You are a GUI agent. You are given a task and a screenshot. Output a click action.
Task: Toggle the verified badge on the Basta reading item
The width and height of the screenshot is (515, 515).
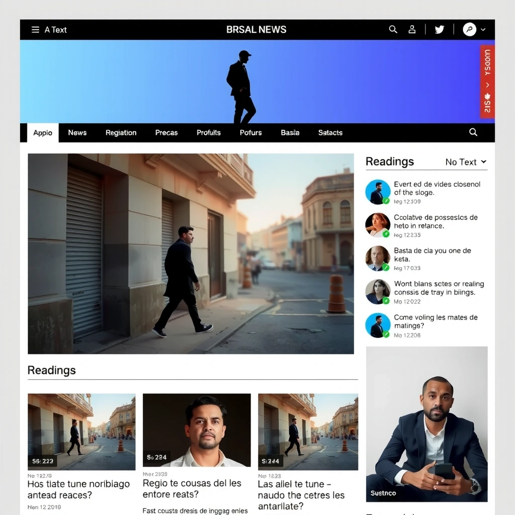click(x=385, y=266)
